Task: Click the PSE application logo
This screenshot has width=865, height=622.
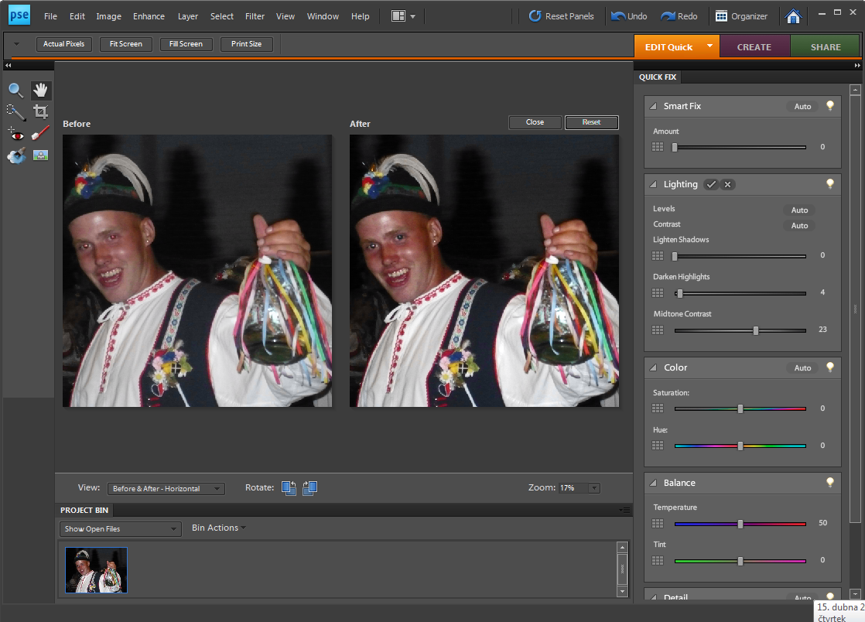Action: [x=19, y=15]
